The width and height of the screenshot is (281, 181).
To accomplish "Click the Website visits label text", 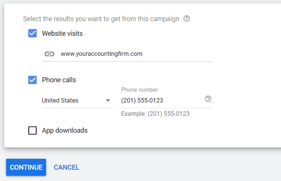I will [x=62, y=33].
